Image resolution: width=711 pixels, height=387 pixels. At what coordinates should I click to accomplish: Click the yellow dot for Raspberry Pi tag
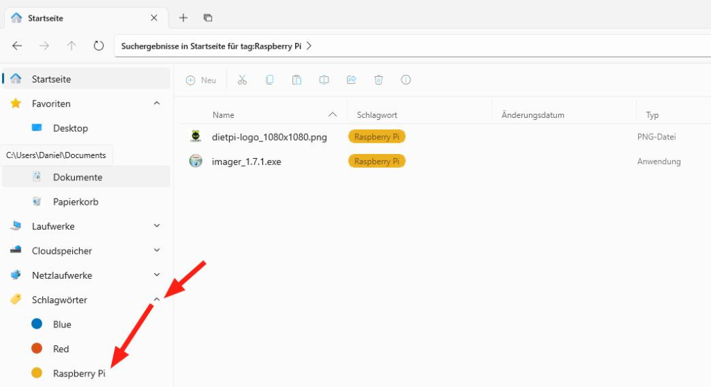37,372
